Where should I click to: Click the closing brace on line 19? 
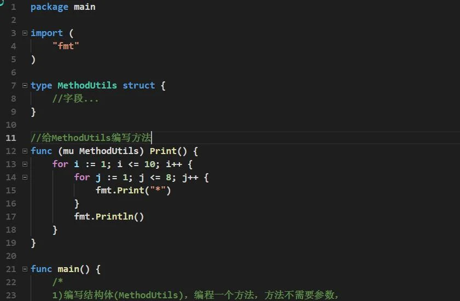point(33,243)
